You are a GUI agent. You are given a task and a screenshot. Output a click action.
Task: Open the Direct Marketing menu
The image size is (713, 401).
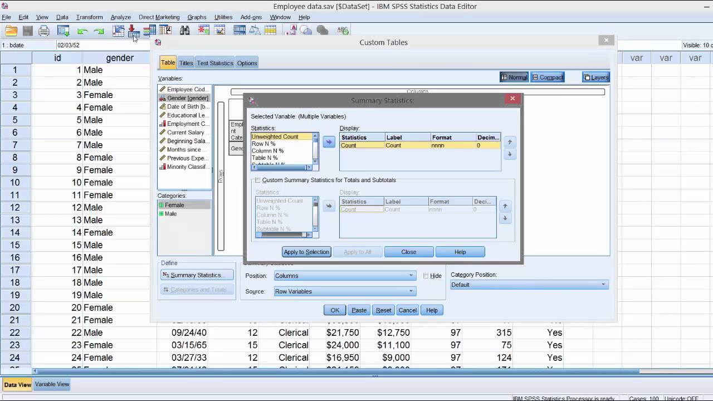[159, 17]
